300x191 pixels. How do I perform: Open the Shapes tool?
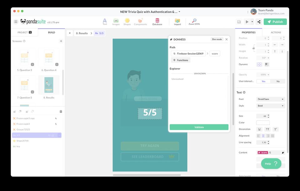click(127, 21)
